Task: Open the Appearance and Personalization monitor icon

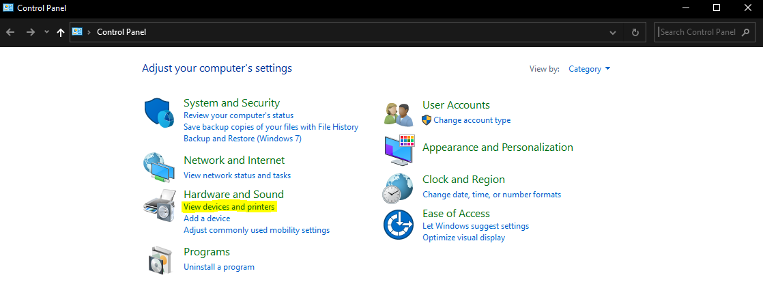Action: pos(399,150)
